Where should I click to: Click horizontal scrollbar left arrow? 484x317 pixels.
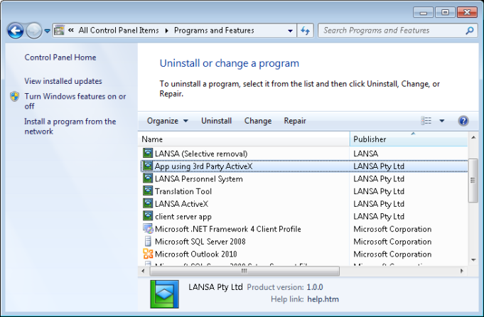pyautogui.click(x=143, y=271)
